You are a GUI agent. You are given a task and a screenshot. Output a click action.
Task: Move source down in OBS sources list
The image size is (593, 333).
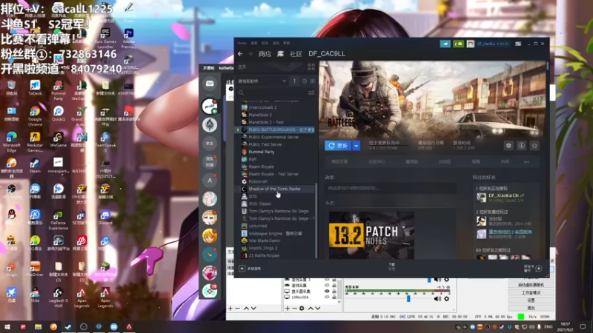pos(318,309)
